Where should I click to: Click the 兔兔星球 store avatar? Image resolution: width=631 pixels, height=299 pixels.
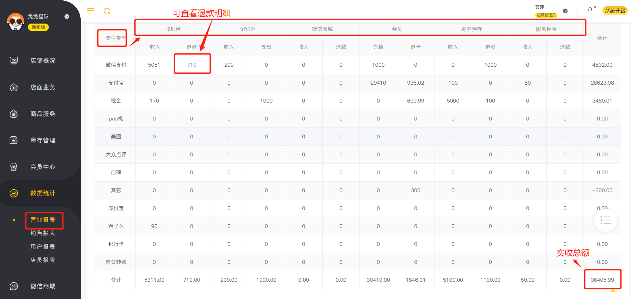tap(15, 22)
